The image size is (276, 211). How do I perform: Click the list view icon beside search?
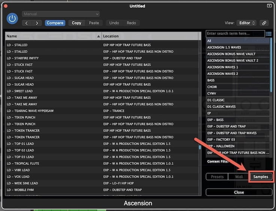click(x=269, y=34)
